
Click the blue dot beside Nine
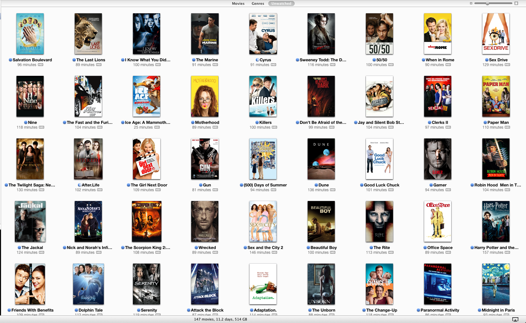click(x=26, y=122)
